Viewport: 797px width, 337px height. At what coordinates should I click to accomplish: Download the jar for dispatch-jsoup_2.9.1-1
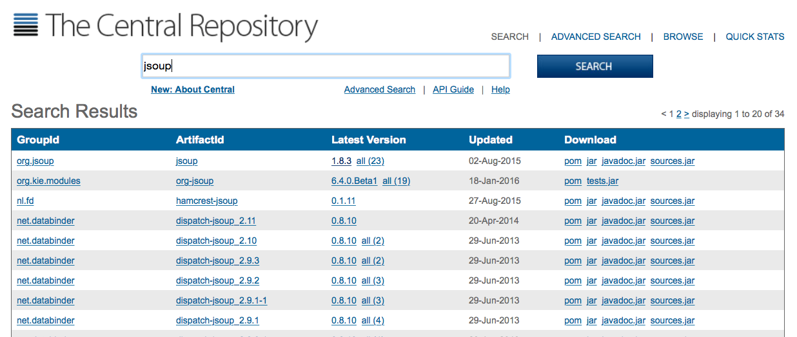click(591, 300)
